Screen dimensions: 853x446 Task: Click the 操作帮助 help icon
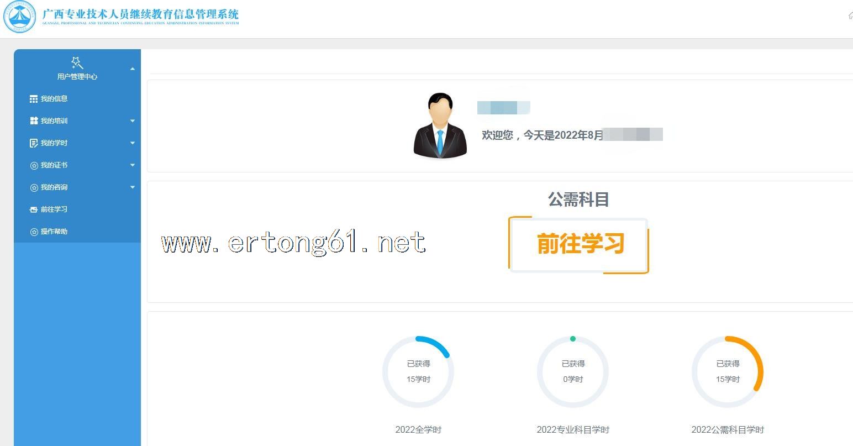34,232
